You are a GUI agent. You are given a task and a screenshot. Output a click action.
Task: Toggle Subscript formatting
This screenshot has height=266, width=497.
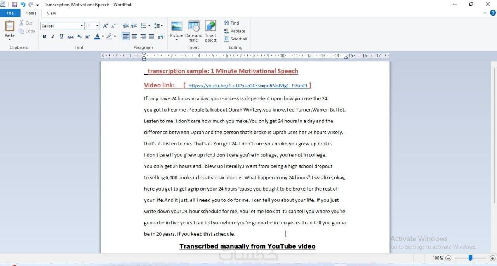(x=79, y=37)
